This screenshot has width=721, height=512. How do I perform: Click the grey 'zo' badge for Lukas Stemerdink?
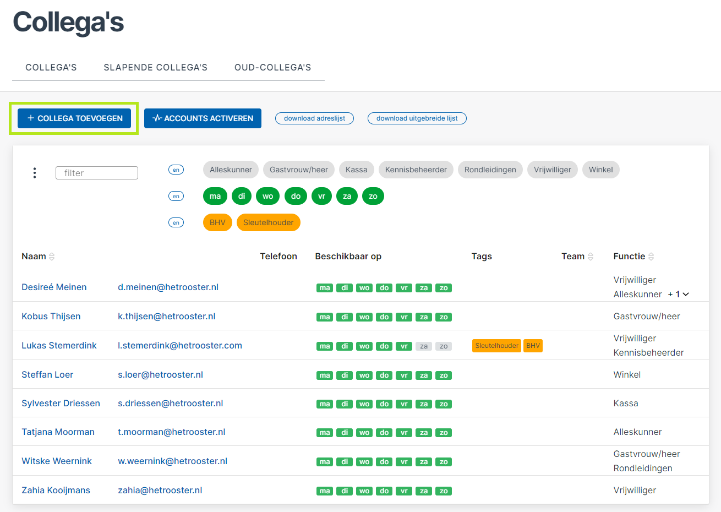pos(444,346)
